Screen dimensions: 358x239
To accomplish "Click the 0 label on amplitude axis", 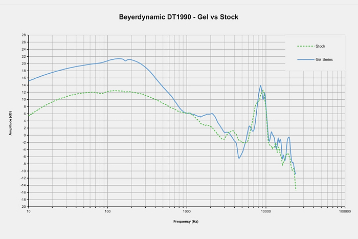I will point(25,135).
